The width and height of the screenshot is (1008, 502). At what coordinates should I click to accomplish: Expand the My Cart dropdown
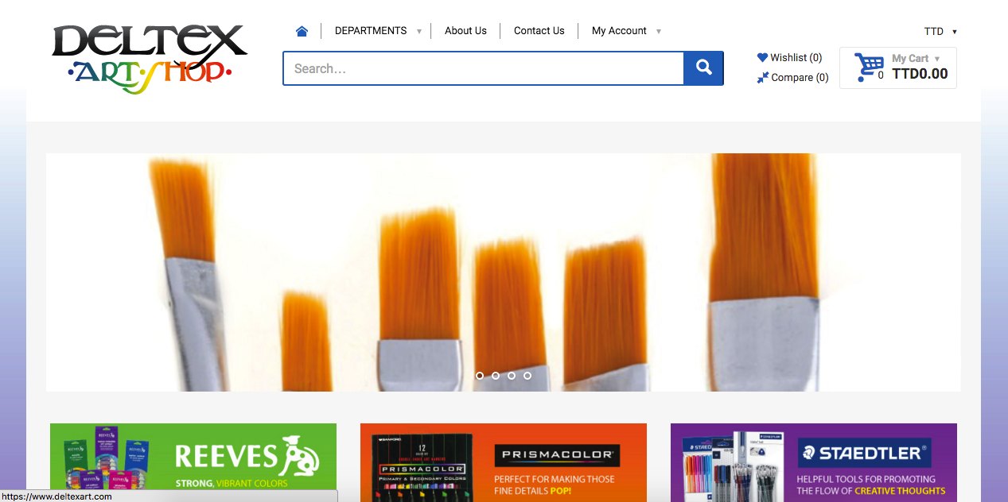tap(916, 58)
